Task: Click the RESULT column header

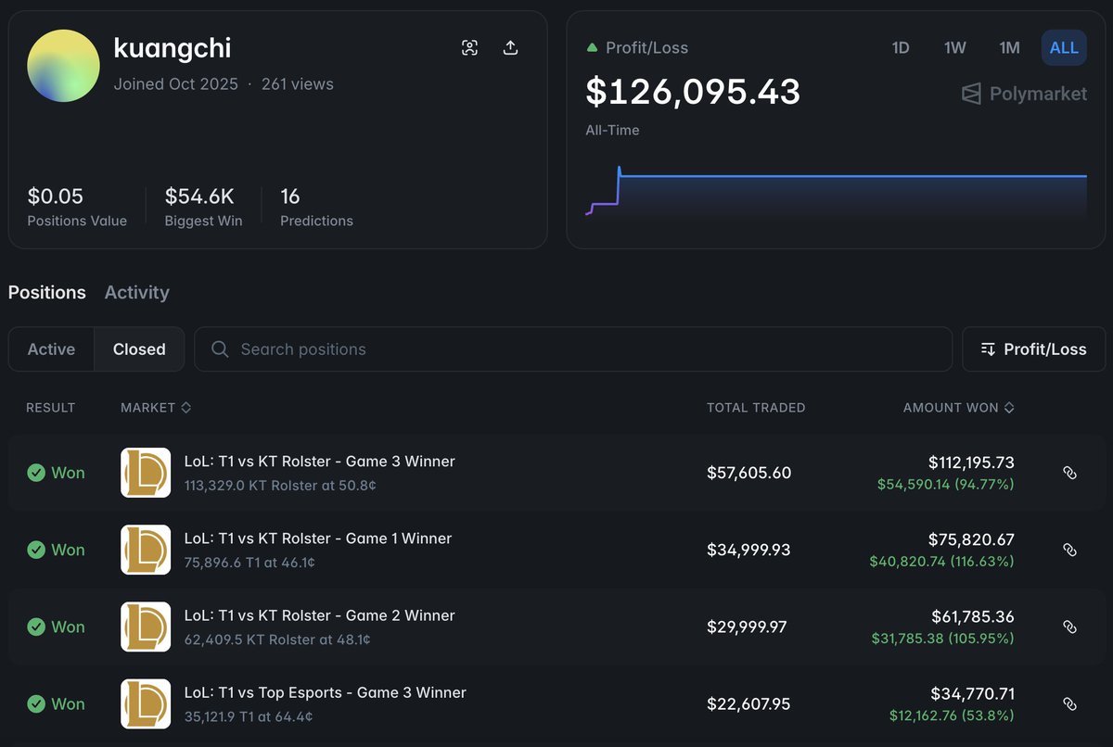Action: (x=51, y=408)
